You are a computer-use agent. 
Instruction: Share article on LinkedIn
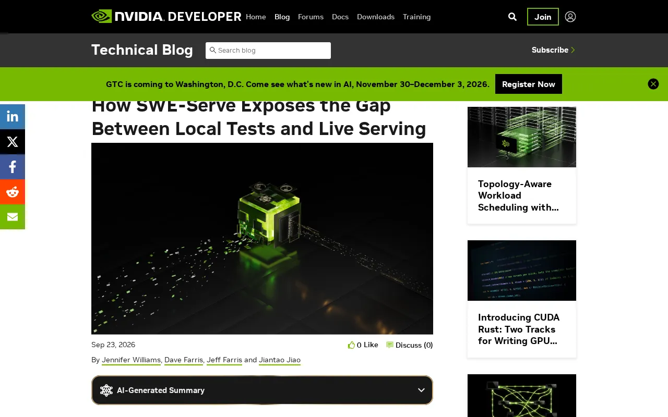click(x=13, y=117)
